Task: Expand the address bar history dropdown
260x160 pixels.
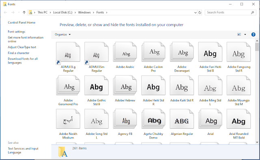Action: (x=195, y=13)
